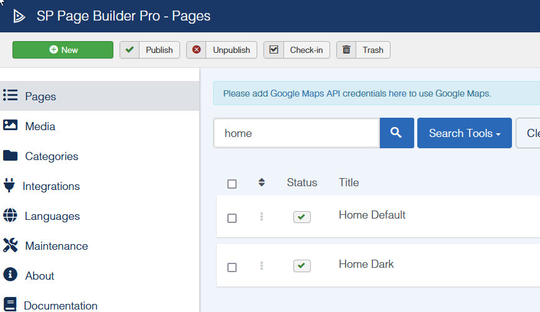Open the Home Default page title link
The image size is (540, 312).
pyautogui.click(x=372, y=215)
